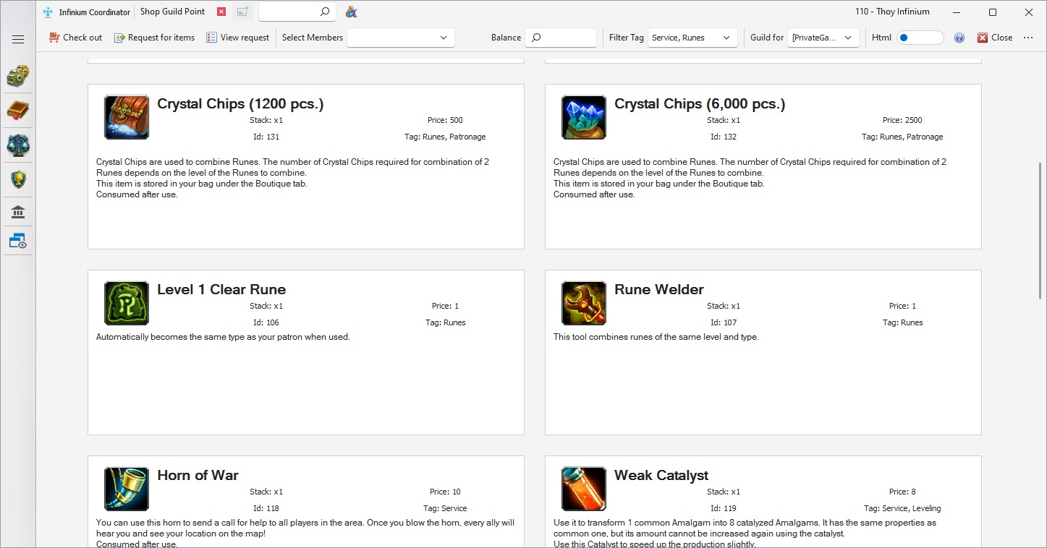Select the Crystal Chips (1200 pcs.) title
1047x548 pixels.
[240, 104]
